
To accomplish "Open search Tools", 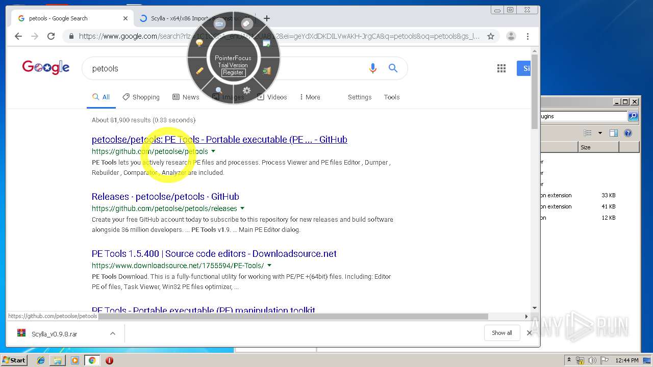I will [x=392, y=97].
